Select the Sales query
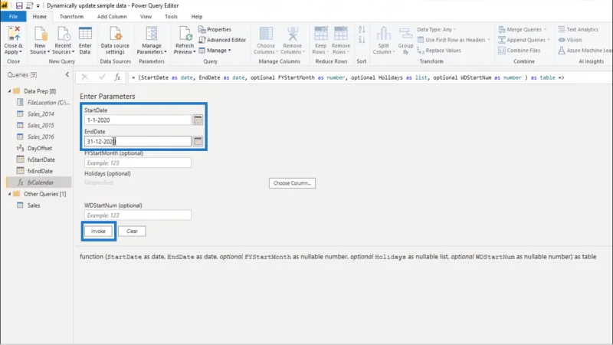Screen dimensions: 613x345 [34, 205]
